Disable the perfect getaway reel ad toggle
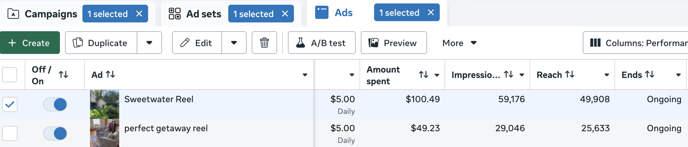 coord(55,133)
